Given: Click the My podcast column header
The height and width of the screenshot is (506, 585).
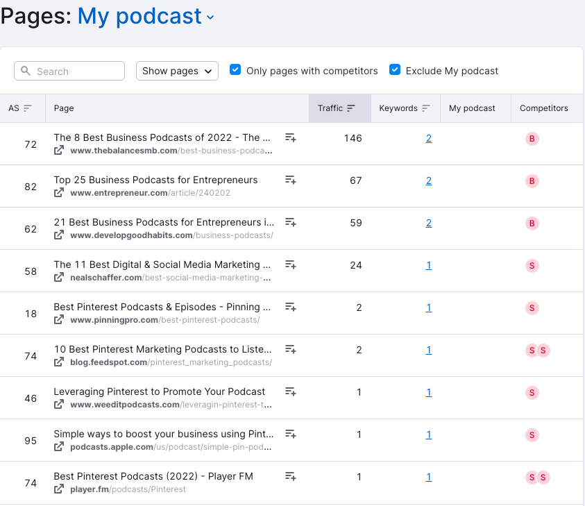Looking at the screenshot, I should pos(472,108).
